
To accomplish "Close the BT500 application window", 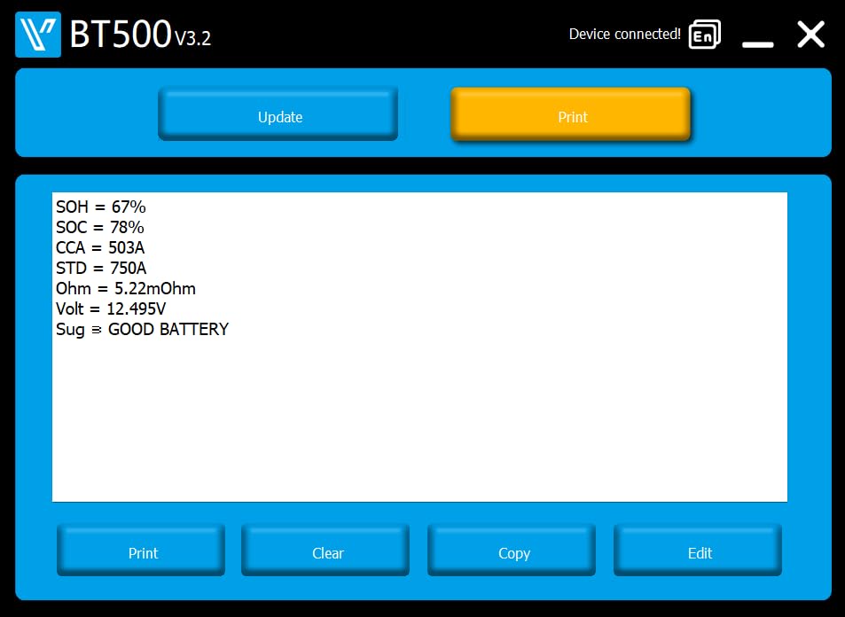I will 811,35.
